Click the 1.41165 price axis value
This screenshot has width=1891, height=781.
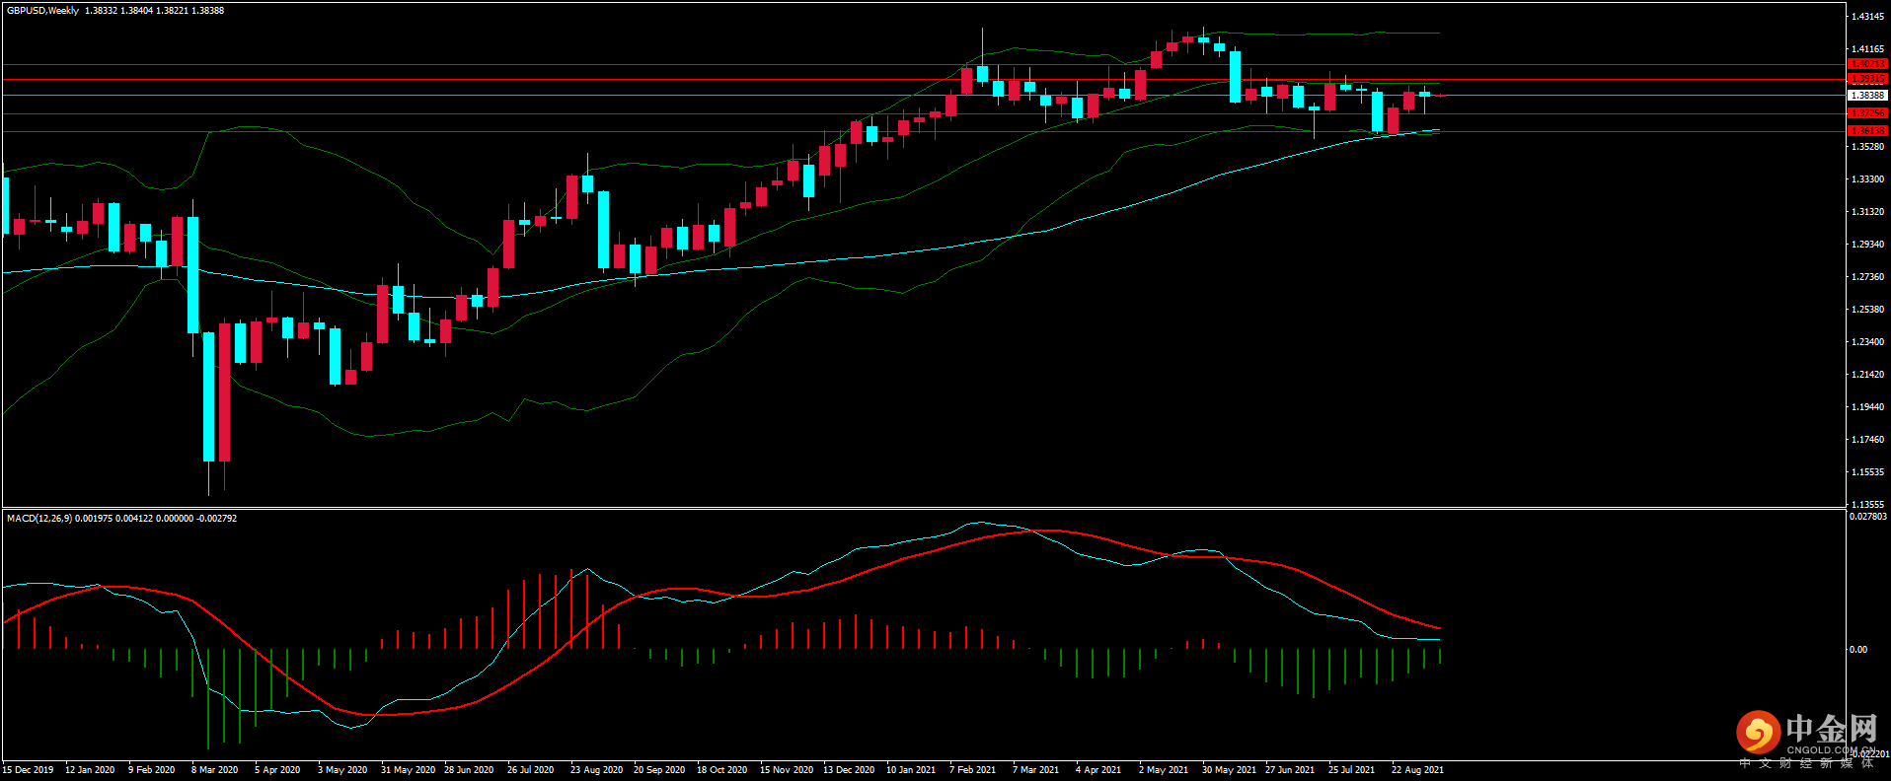(x=1867, y=48)
